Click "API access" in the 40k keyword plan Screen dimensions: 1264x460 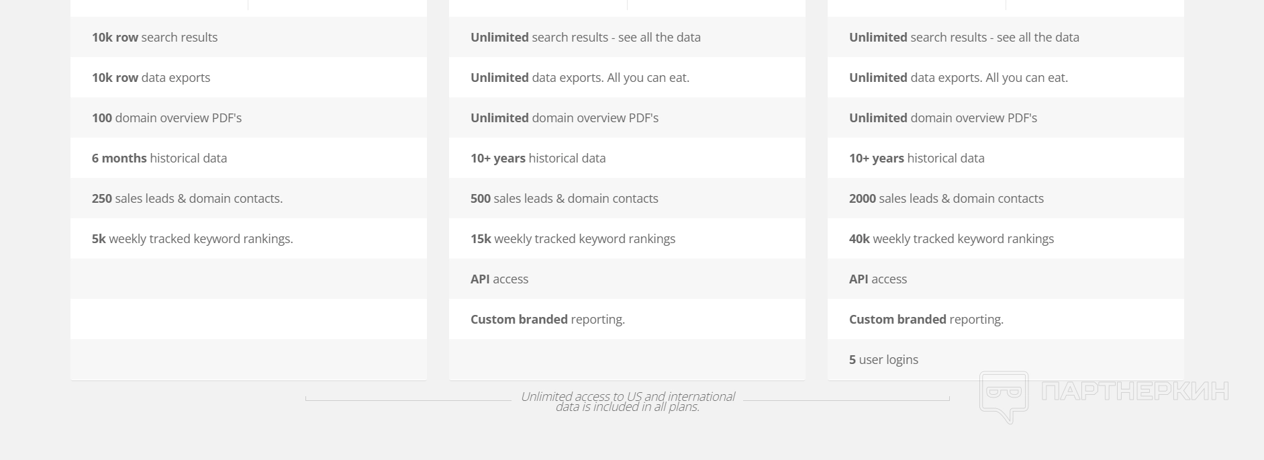878,279
